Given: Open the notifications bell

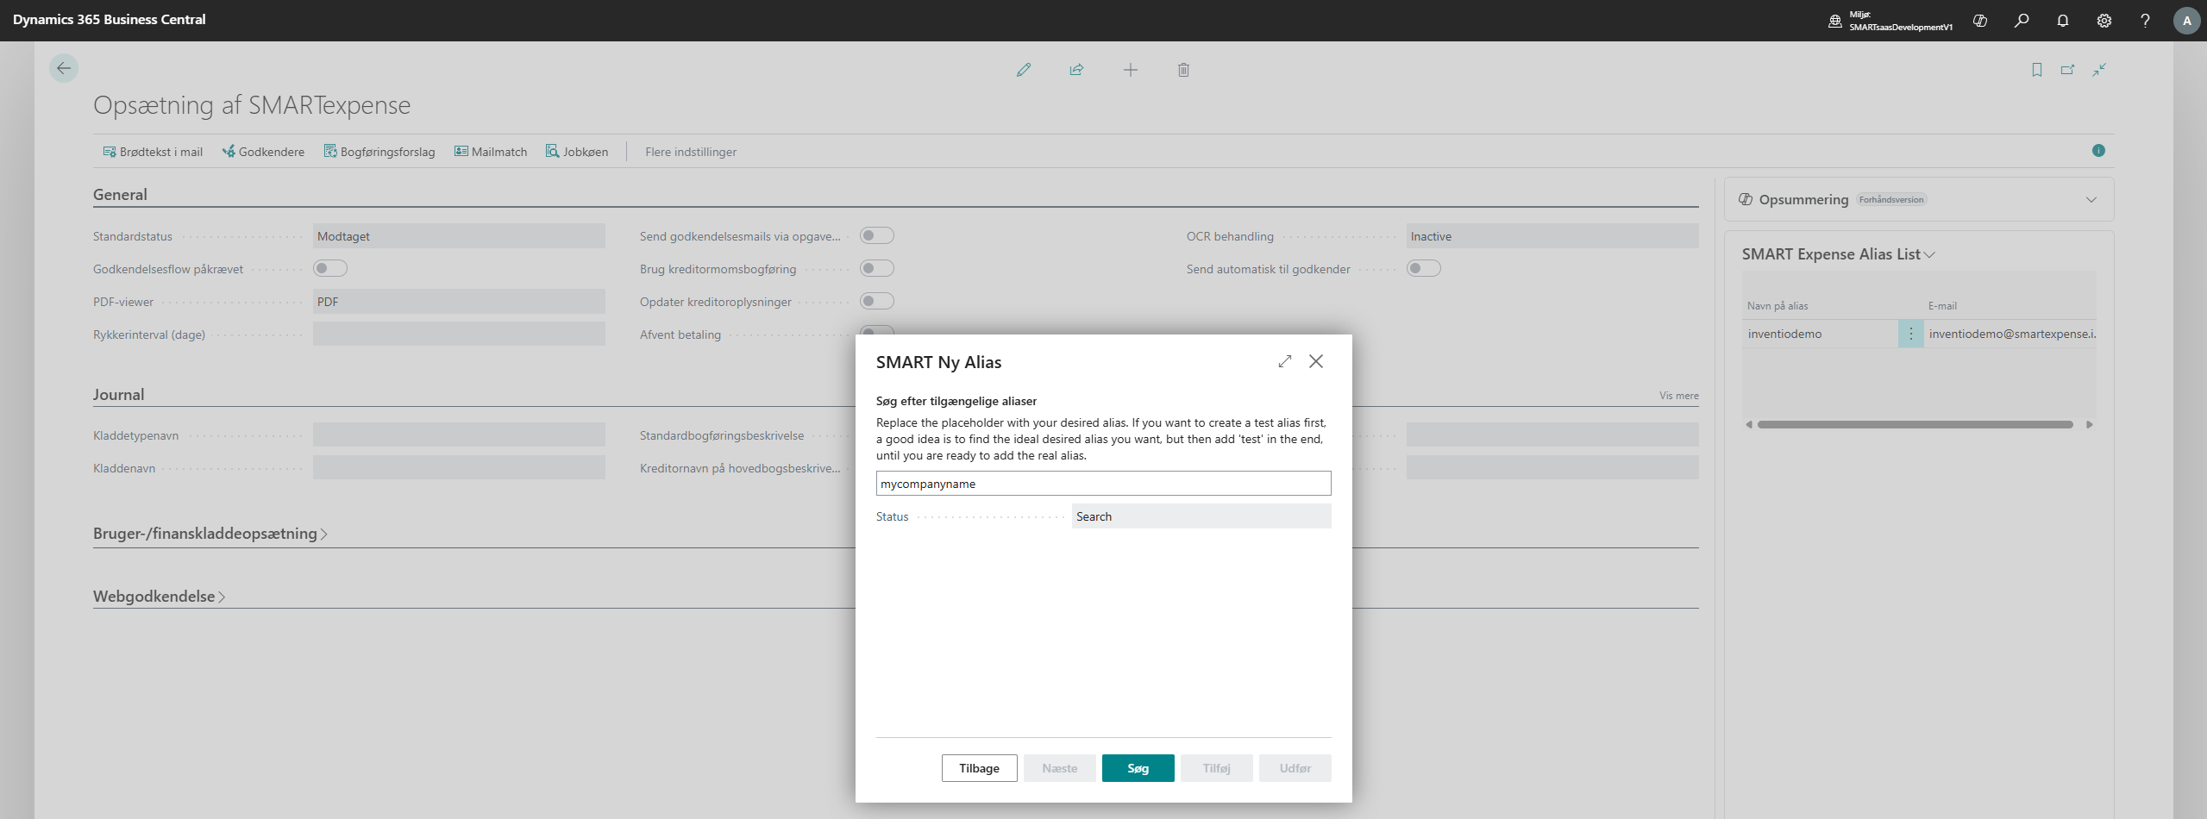Looking at the screenshot, I should point(2062,21).
